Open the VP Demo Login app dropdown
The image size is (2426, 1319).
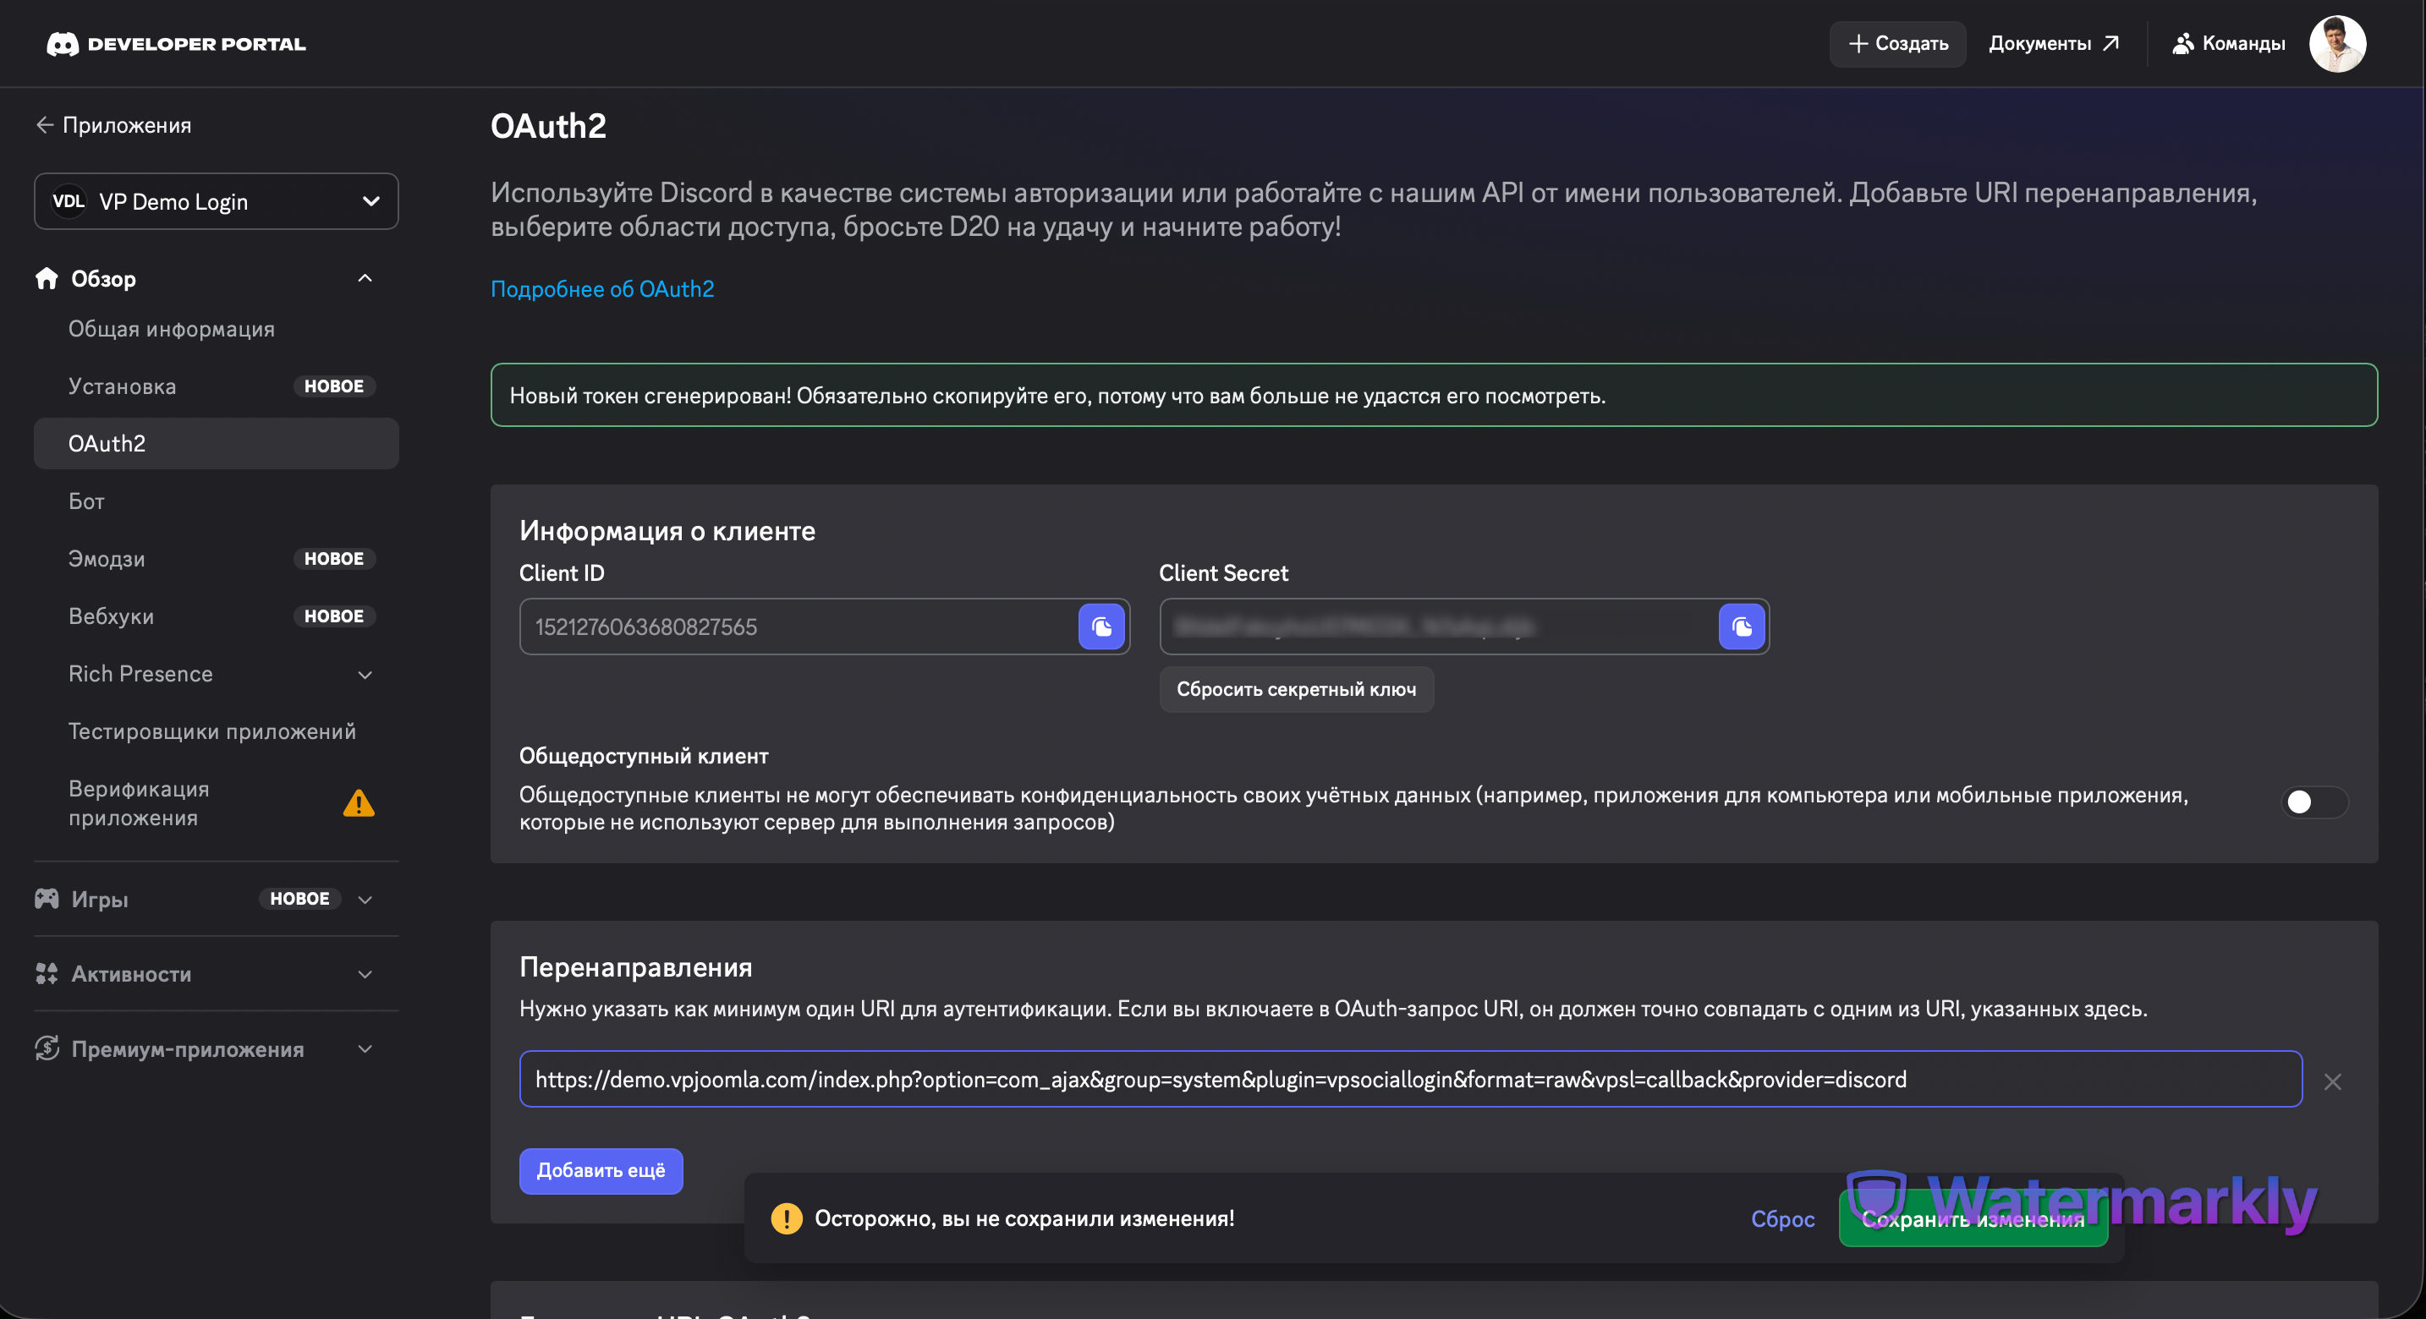[217, 201]
